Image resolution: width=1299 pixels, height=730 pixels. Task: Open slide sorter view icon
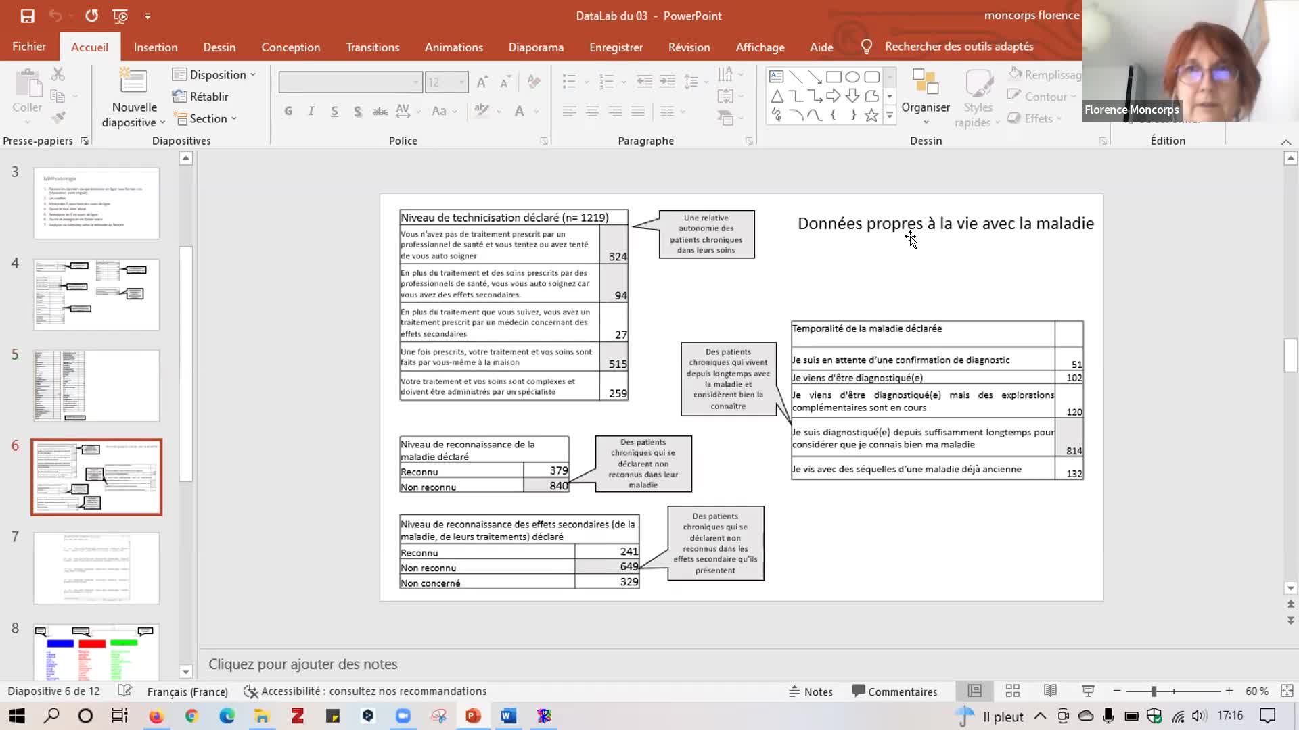coord(1012,691)
